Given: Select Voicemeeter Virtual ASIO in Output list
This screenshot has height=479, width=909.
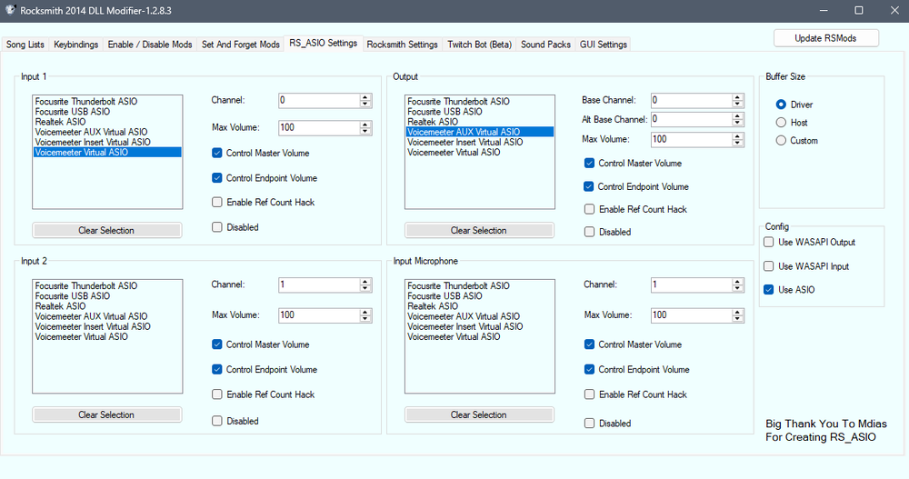Looking at the screenshot, I should tap(479, 153).
